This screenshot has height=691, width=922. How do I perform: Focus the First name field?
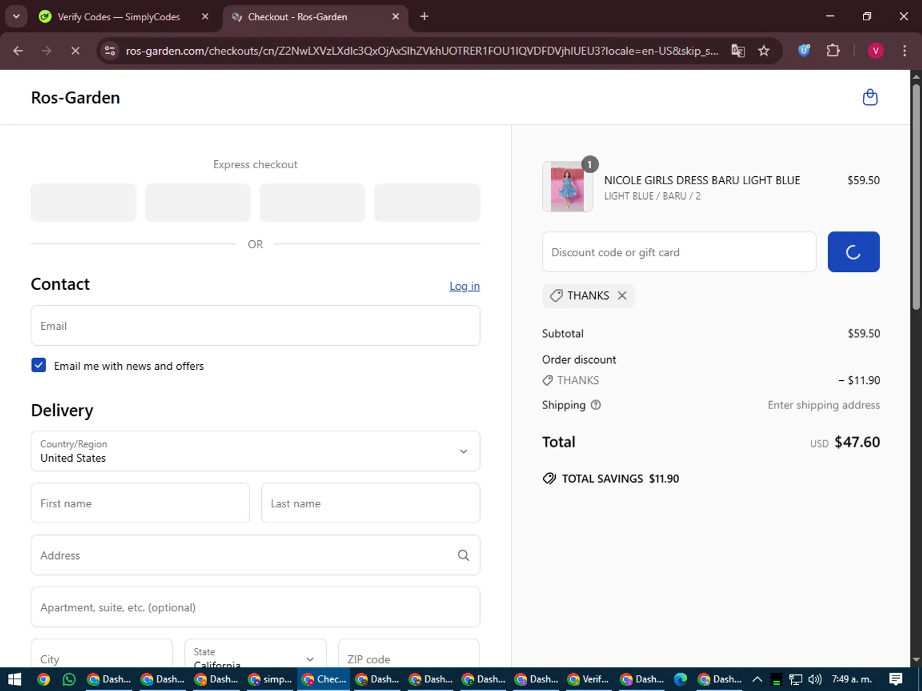tap(140, 503)
